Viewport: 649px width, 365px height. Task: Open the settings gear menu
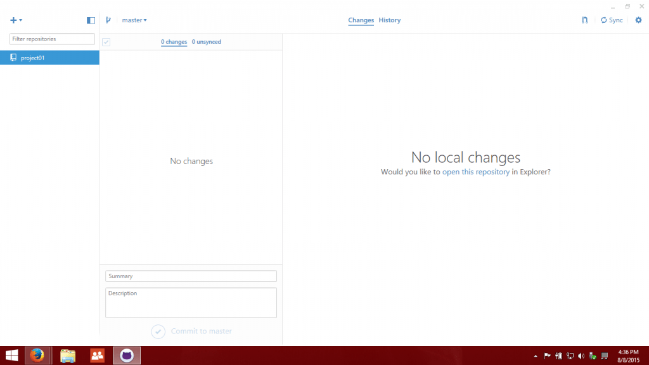tap(638, 20)
